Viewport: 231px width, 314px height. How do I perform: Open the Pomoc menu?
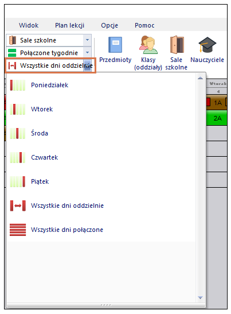(x=144, y=25)
